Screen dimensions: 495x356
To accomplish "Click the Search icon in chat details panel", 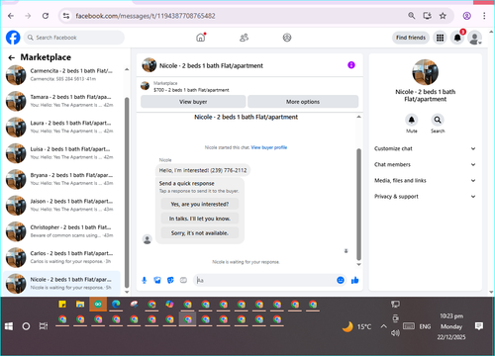I will [438, 120].
